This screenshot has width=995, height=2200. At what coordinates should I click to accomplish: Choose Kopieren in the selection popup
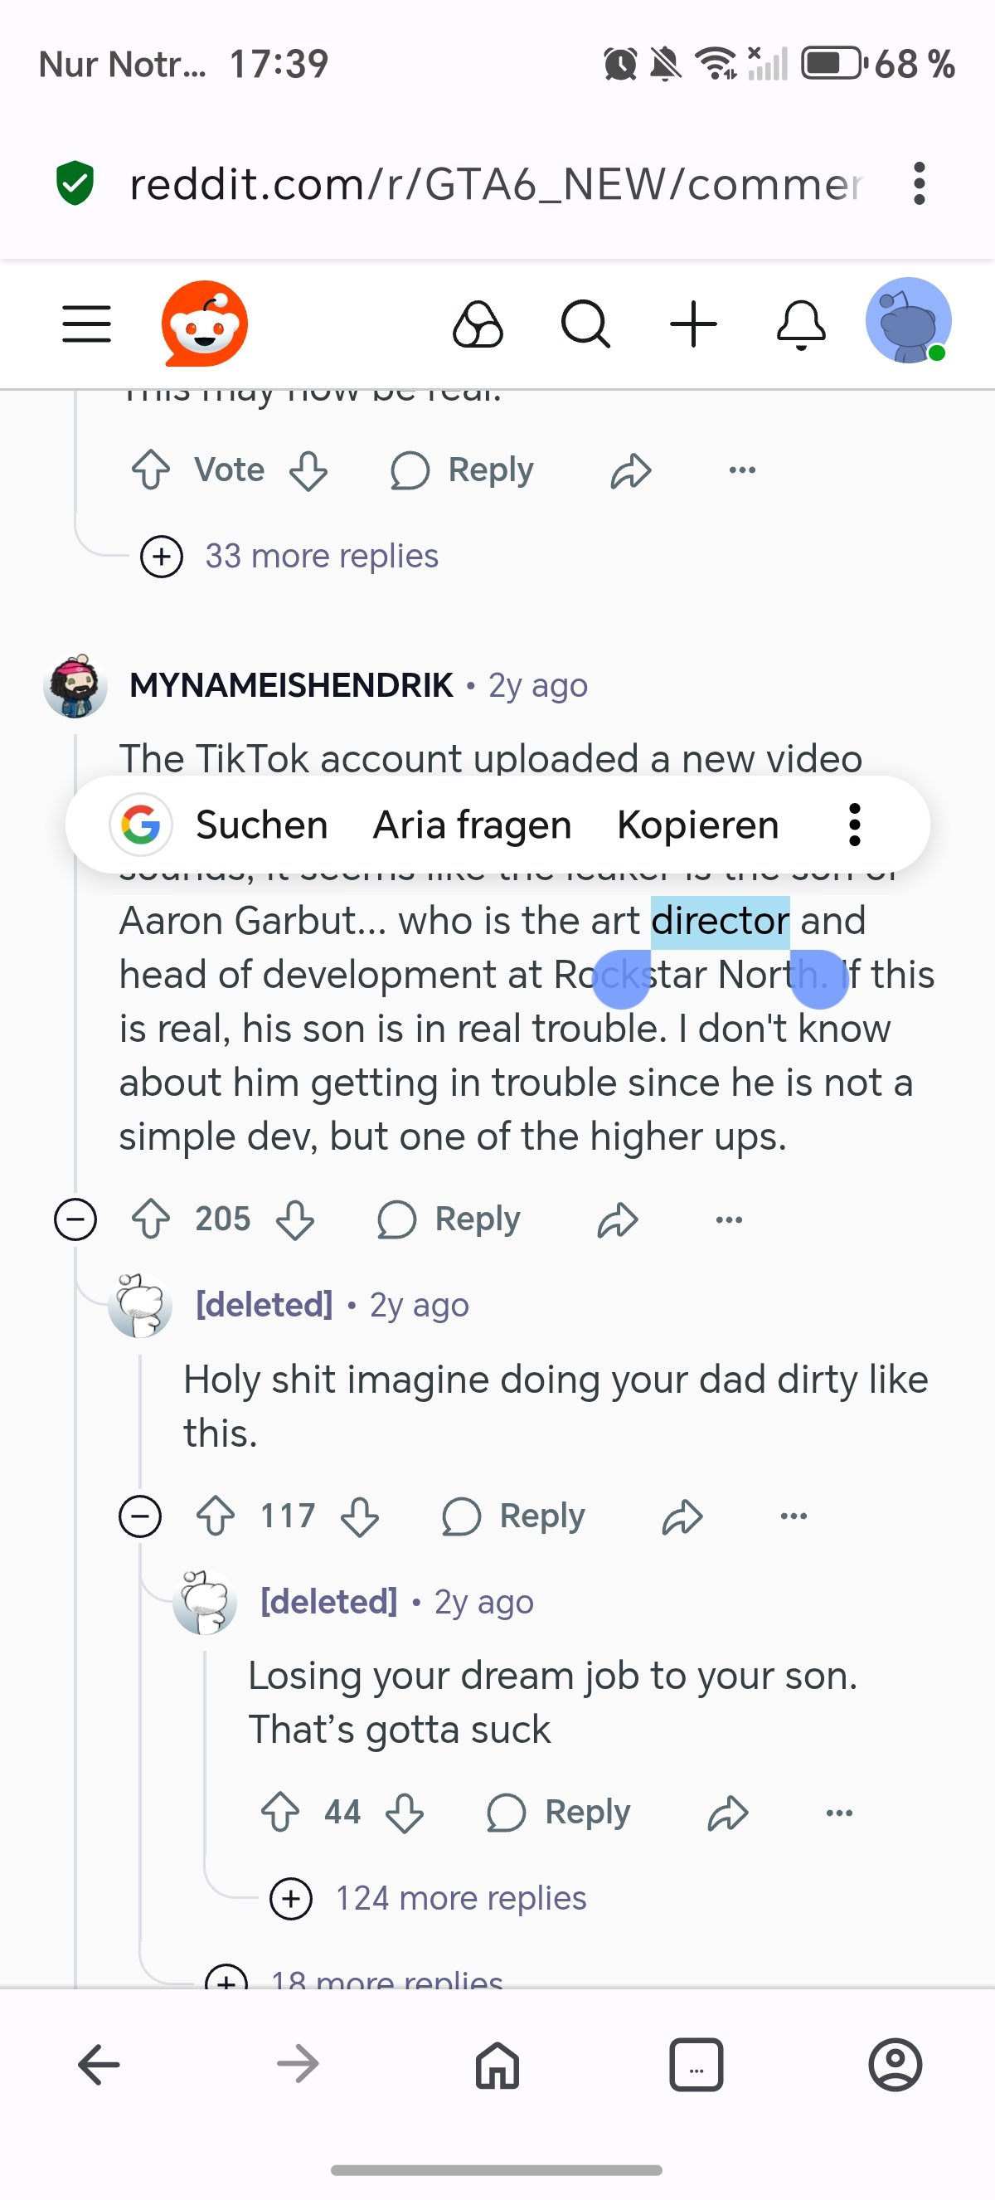coord(697,825)
